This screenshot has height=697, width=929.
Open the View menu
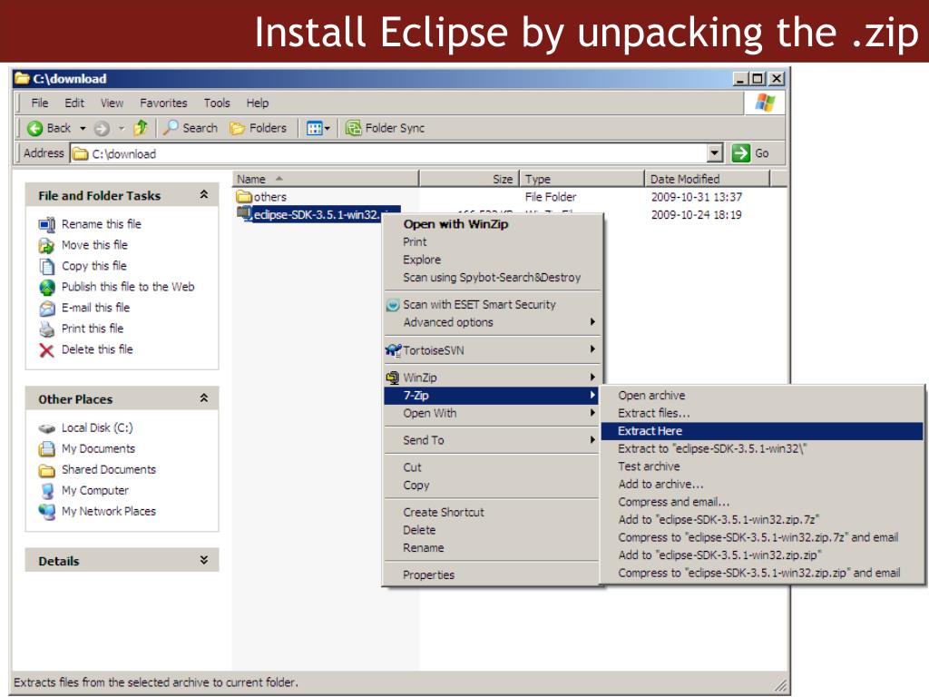pyautogui.click(x=112, y=103)
